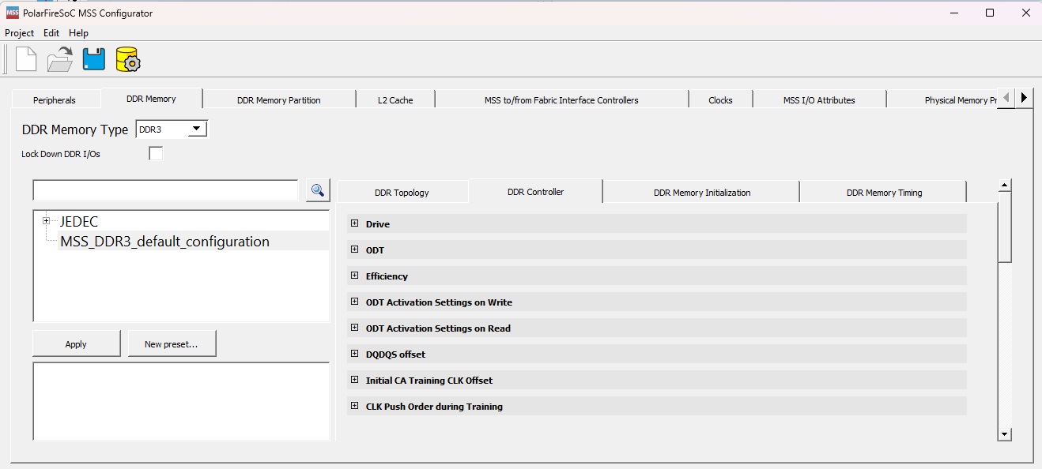The width and height of the screenshot is (1042, 469).
Task: Expand the DQDQS offset section
Action: (x=354, y=355)
